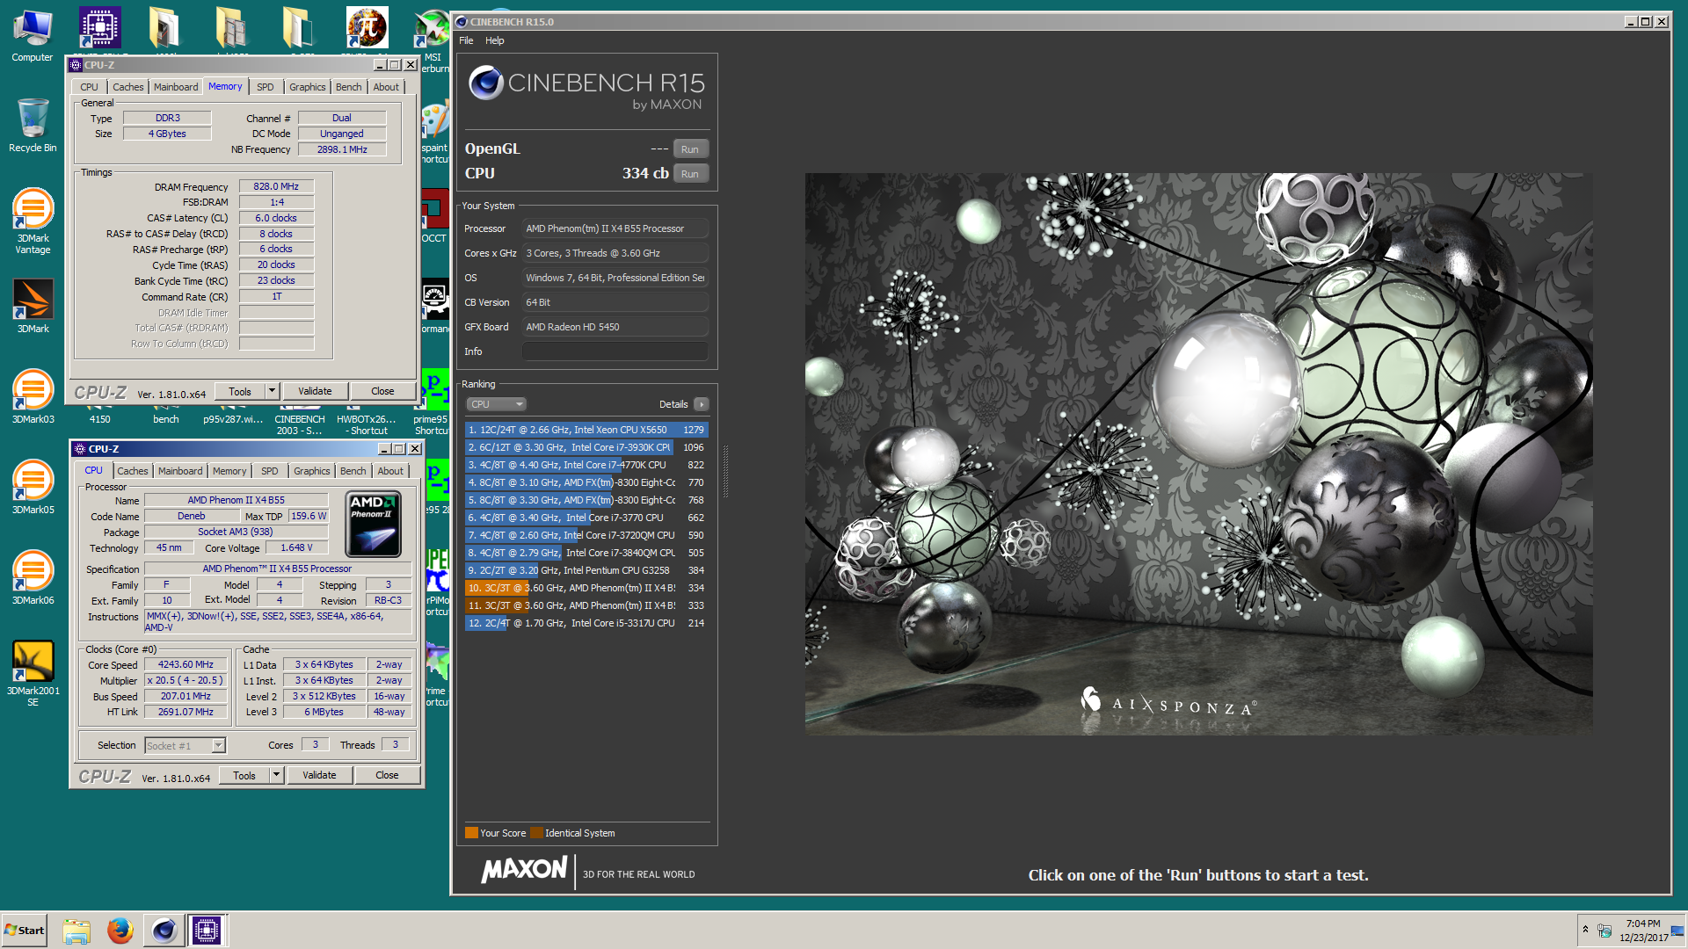Launch the 3DMark03 shortcut
Screen dimensions: 1688x949
pos(33,396)
